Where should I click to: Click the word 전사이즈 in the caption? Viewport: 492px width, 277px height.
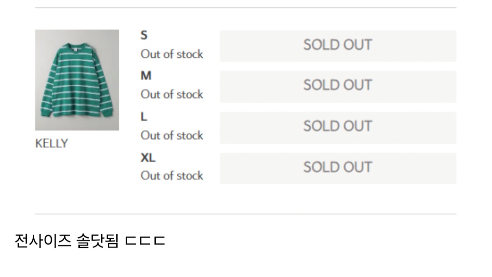coord(43,240)
